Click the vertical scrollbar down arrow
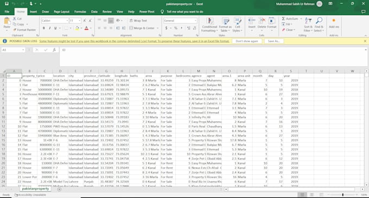 click(x=366, y=185)
